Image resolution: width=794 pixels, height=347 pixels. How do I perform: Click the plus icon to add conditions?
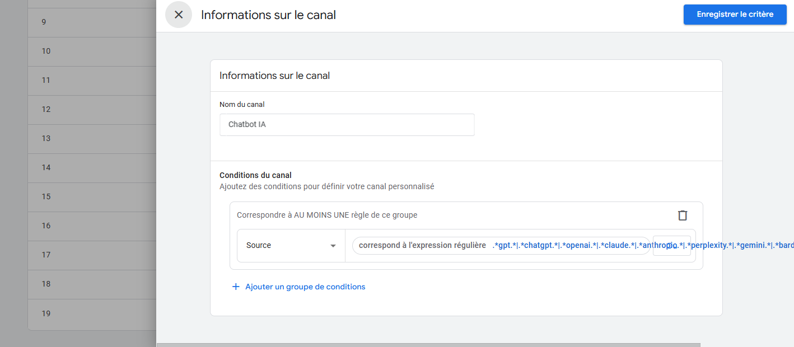click(x=236, y=287)
